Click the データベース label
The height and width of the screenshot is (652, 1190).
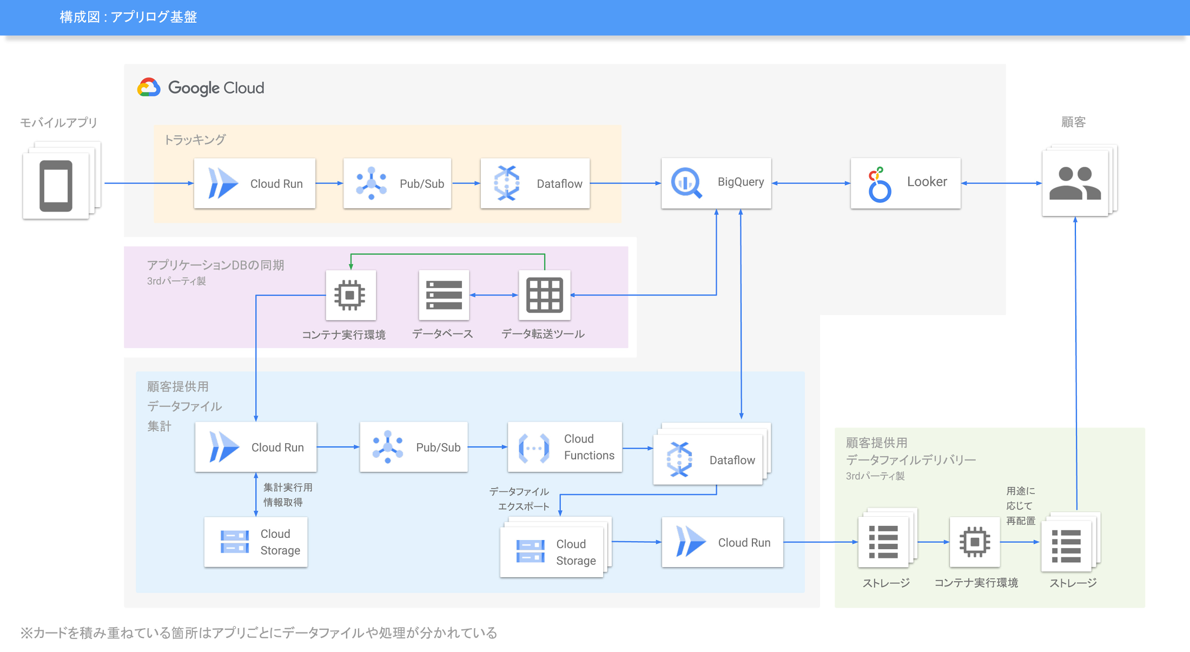coord(442,334)
